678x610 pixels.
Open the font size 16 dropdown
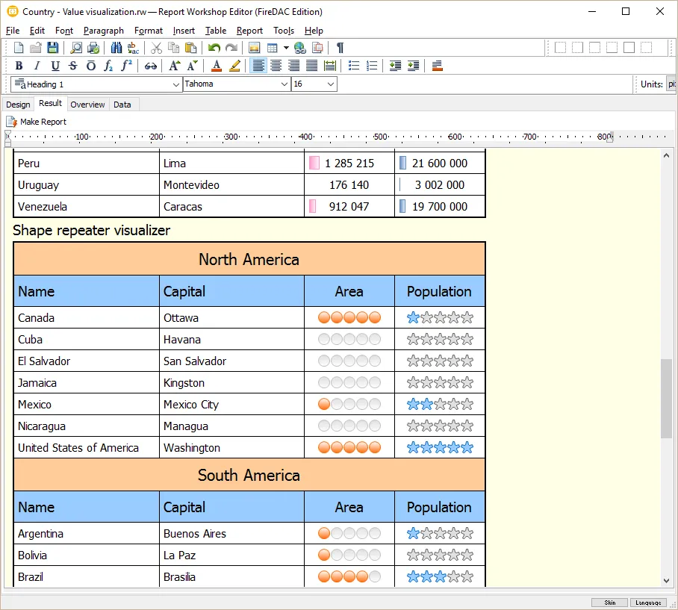tap(330, 84)
